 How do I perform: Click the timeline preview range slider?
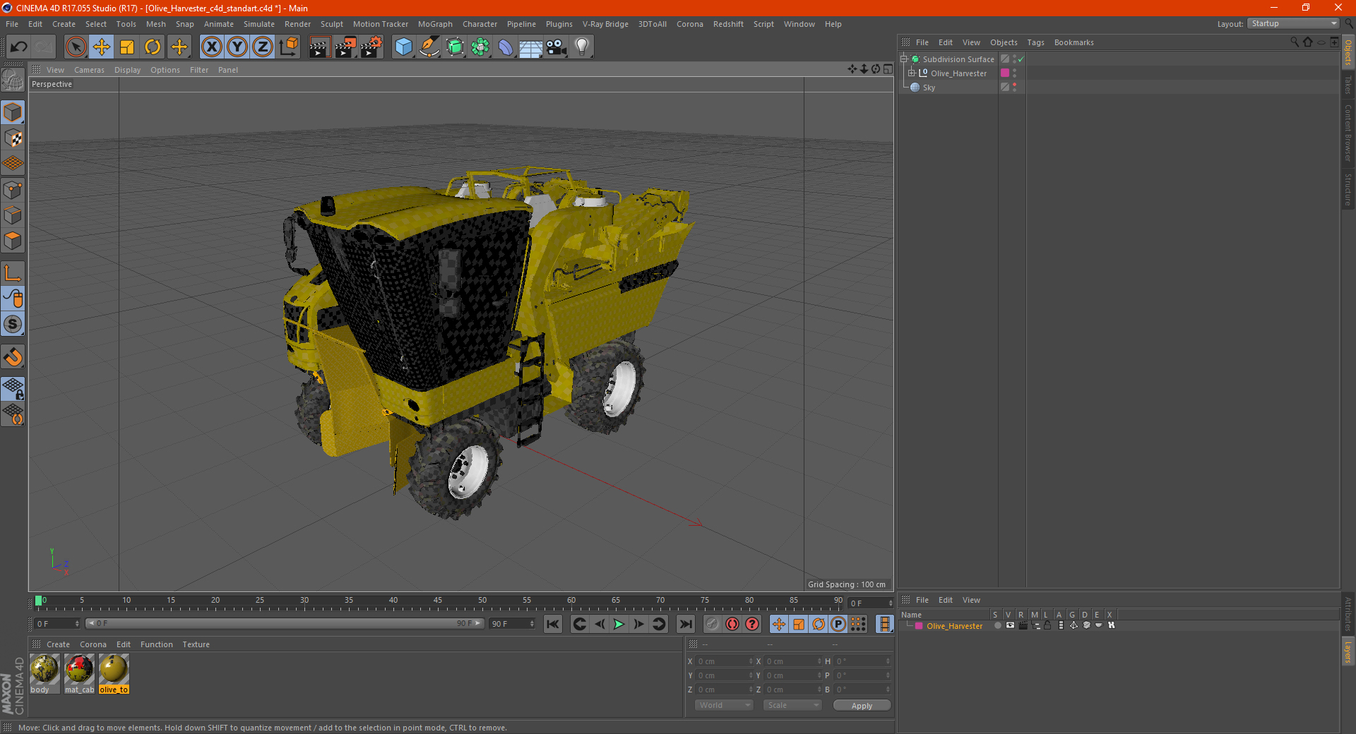pyautogui.click(x=285, y=623)
